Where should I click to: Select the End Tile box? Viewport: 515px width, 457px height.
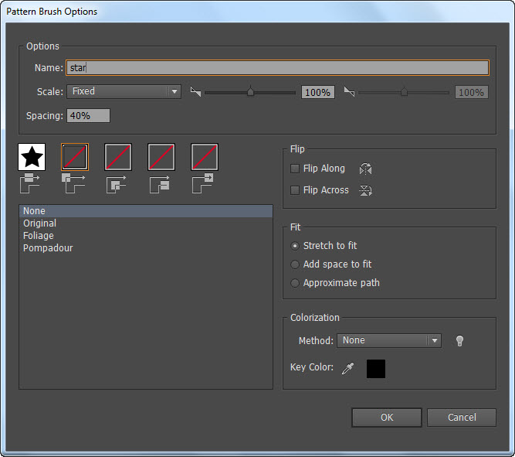205,157
